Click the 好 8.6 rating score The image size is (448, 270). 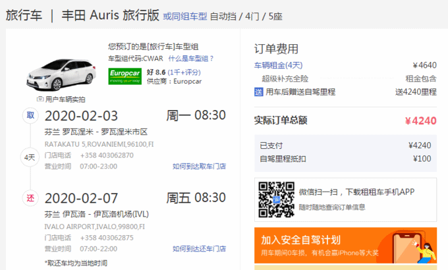[x=156, y=72]
